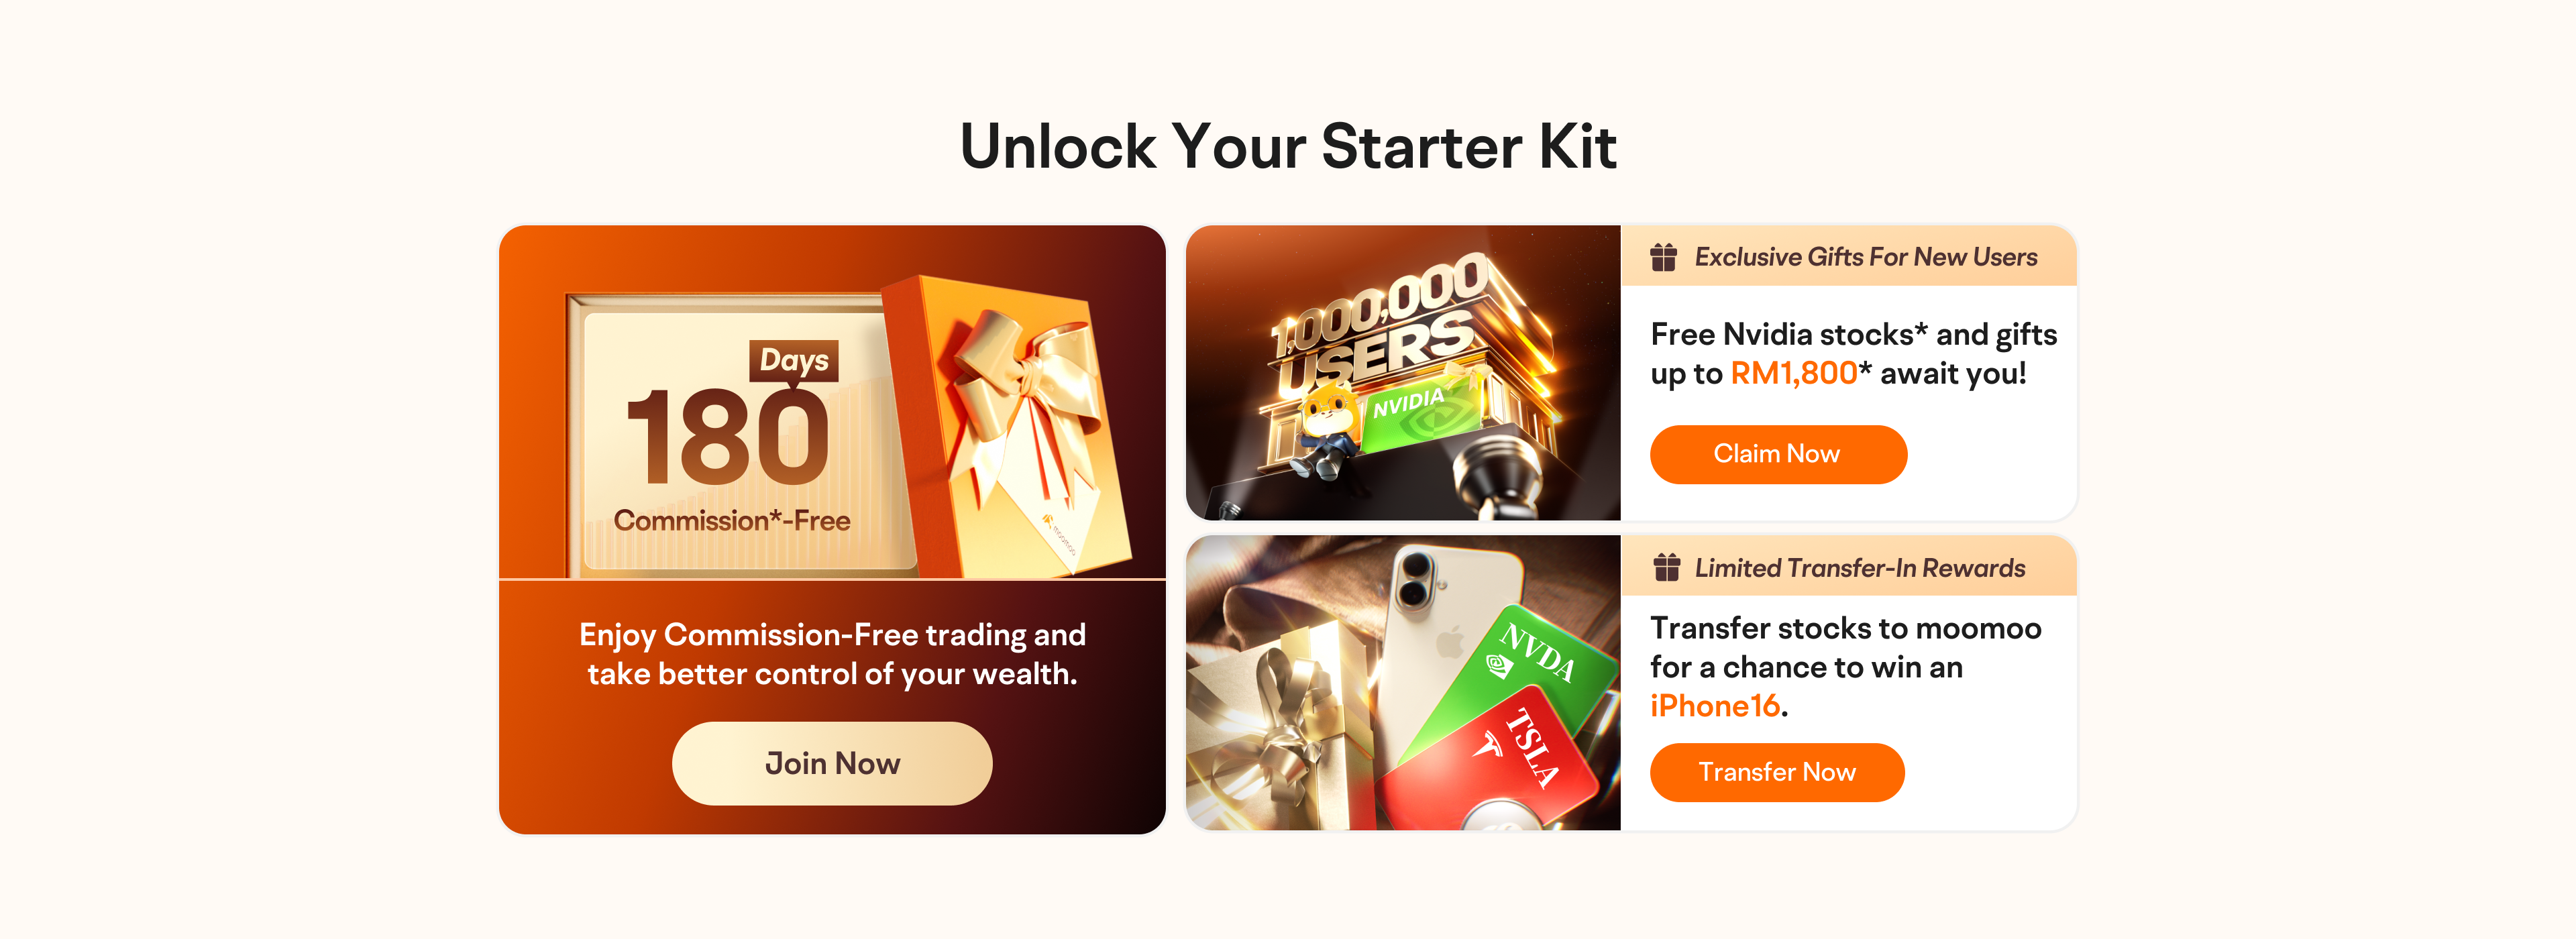The image size is (2576, 939).
Task: Click gift icon beside Limited Transfer-In Rewards
Action: [x=1666, y=567]
